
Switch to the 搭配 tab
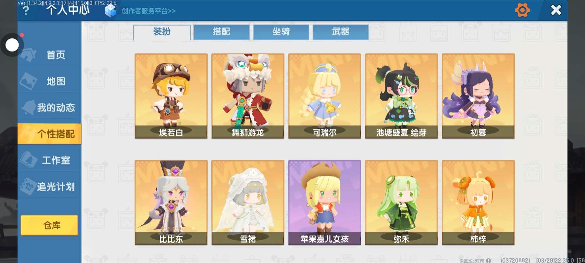[x=222, y=32]
